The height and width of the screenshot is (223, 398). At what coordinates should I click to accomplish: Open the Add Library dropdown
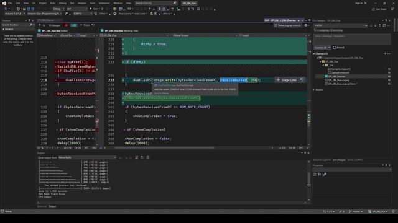tap(126, 14)
